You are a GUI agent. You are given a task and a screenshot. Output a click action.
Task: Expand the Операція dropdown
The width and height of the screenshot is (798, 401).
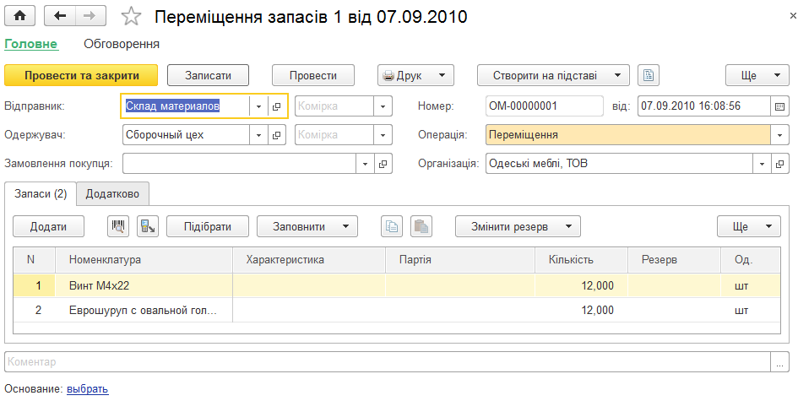click(x=779, y=135)
